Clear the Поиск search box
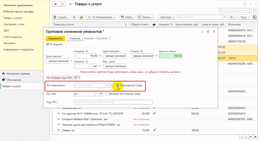 (225, 17)
